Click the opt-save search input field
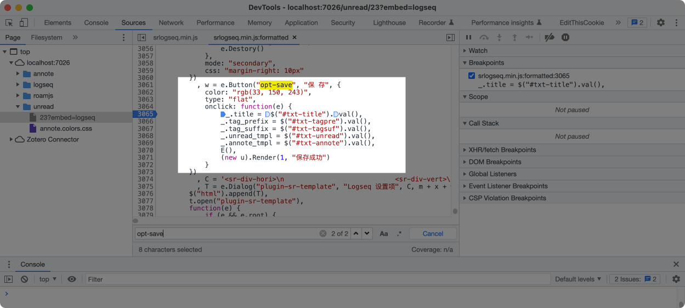Viewport: 685px width, 308px height. point(226,233)
